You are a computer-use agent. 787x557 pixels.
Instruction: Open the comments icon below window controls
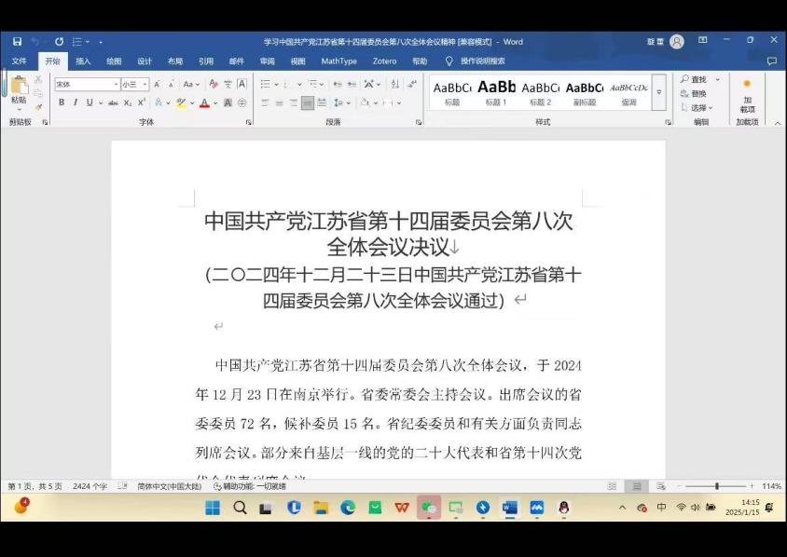[x=771, y=61]
